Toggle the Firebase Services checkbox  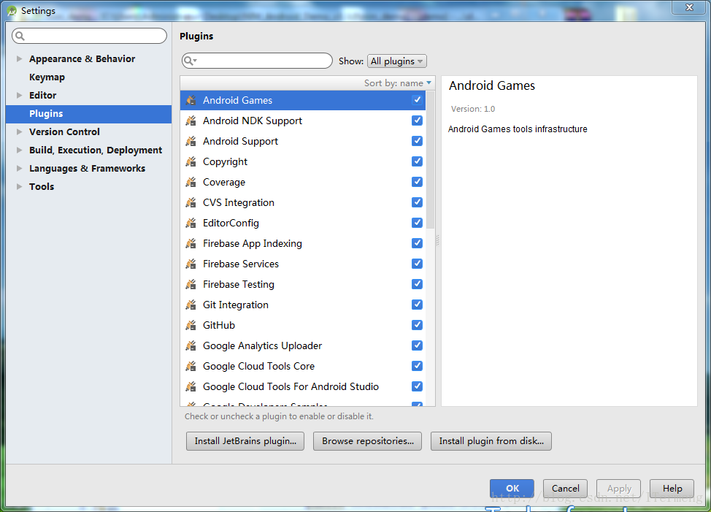tap(417, 264)
